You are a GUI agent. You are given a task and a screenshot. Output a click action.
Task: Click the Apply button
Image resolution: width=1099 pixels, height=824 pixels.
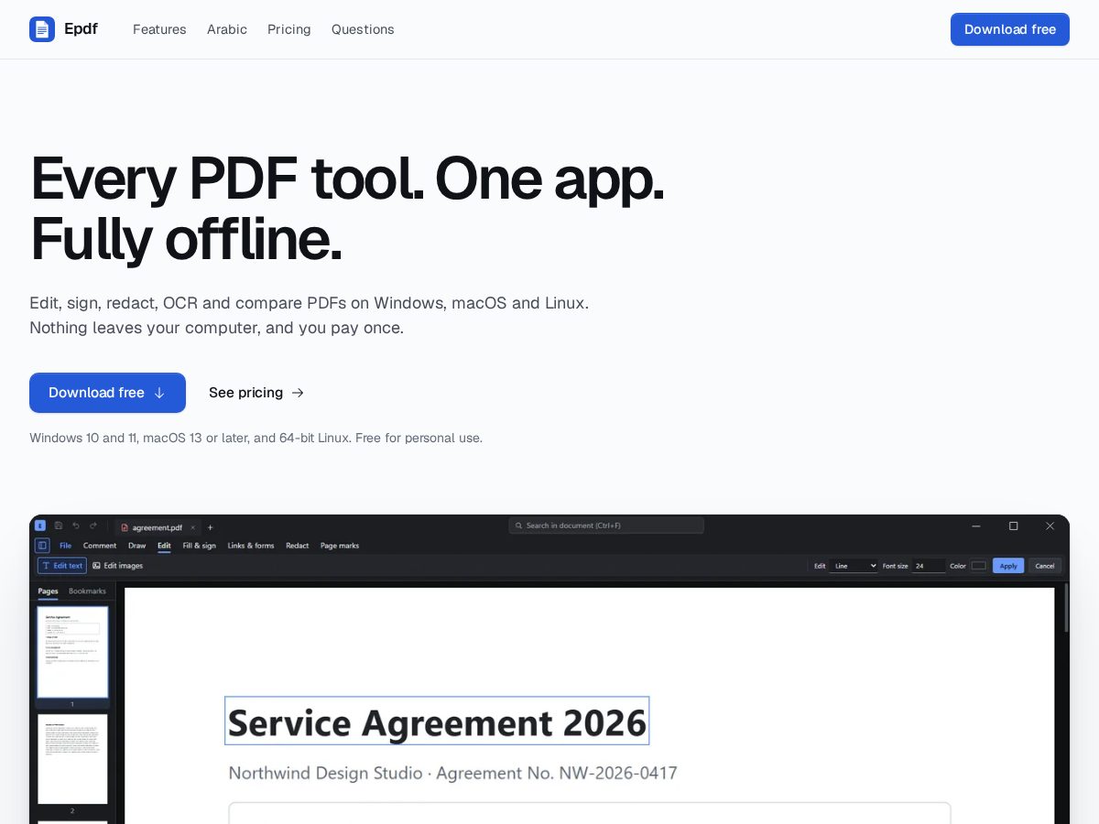pos(1008,566)
